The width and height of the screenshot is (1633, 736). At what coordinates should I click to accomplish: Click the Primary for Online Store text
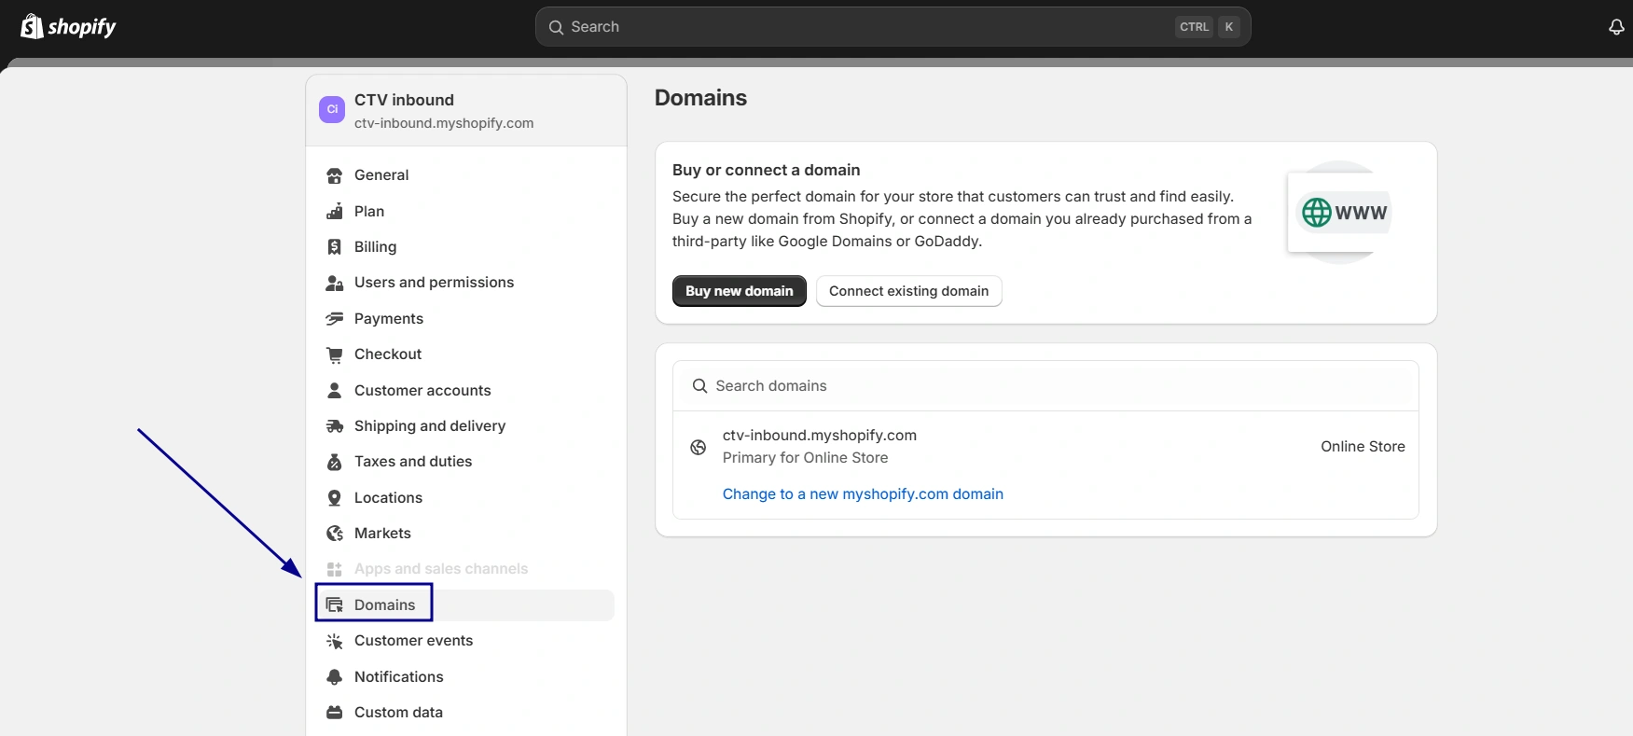pos(805,458)
